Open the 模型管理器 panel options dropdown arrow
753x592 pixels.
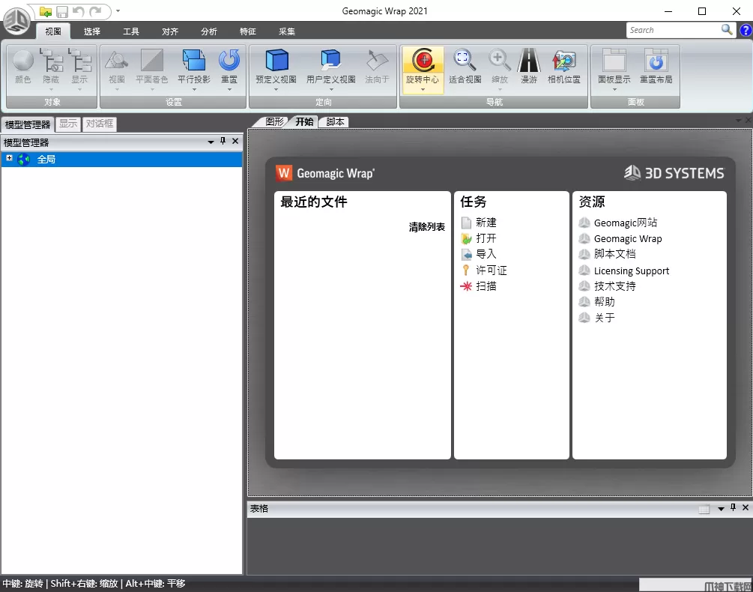point(211,142)
